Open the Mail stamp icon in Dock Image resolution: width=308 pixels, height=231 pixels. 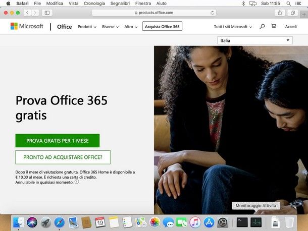pos(73,222)
